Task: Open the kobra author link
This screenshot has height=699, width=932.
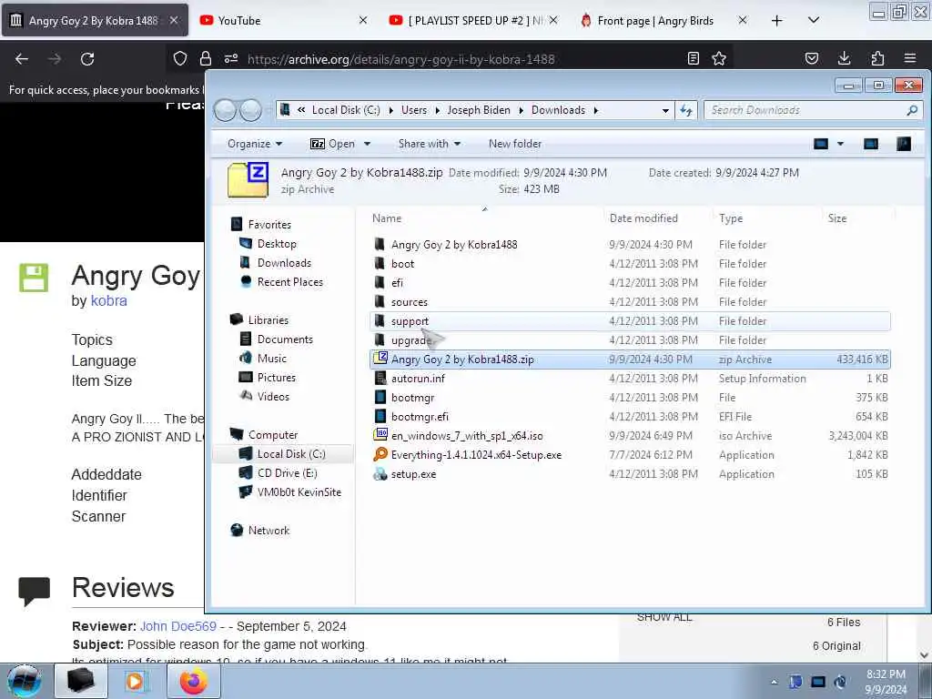Action: (x=109, y=300)
